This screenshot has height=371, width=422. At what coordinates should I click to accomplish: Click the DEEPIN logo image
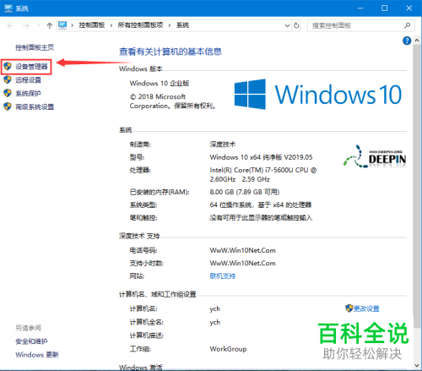pyautogui.click(x=375, y=156)
